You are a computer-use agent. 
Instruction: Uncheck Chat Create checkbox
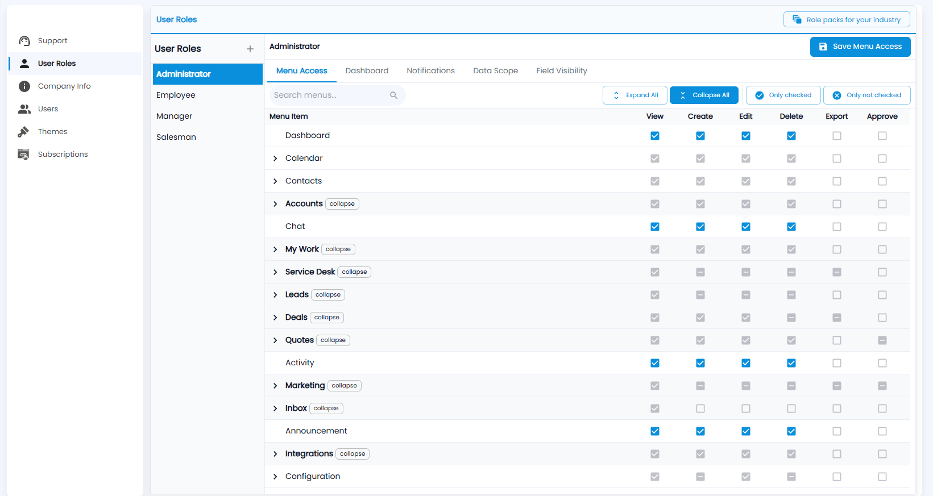coord(700,227)
